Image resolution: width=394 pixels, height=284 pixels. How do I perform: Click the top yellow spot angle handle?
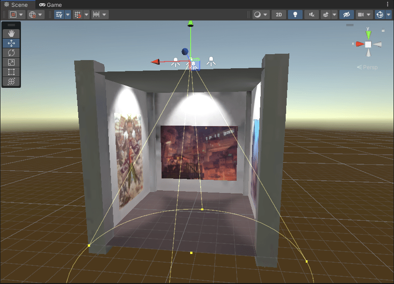click(202, 209)
